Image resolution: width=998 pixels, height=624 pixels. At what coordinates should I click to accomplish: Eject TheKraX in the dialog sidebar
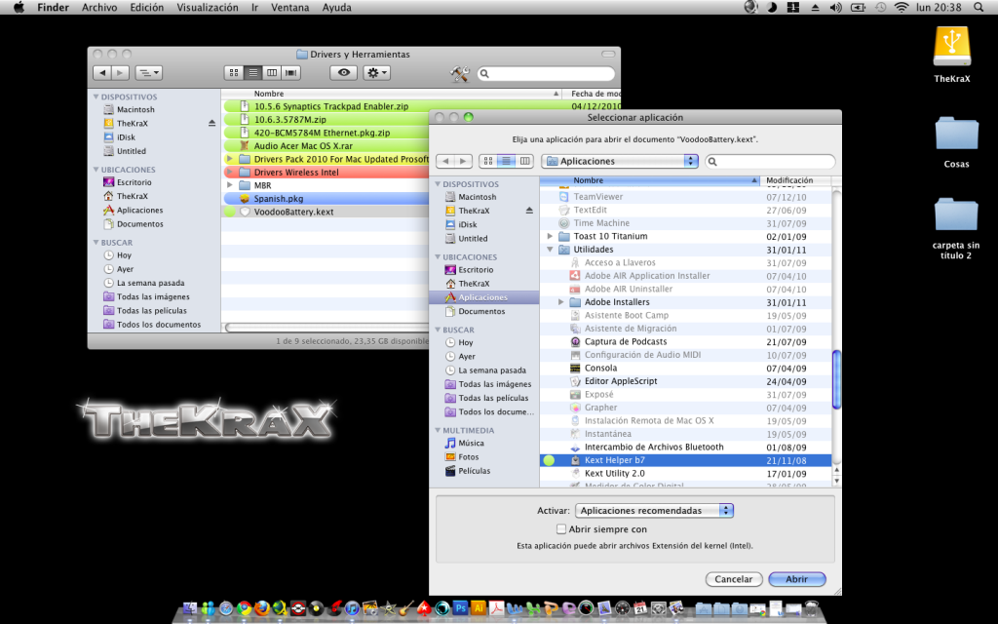[529, 211]
